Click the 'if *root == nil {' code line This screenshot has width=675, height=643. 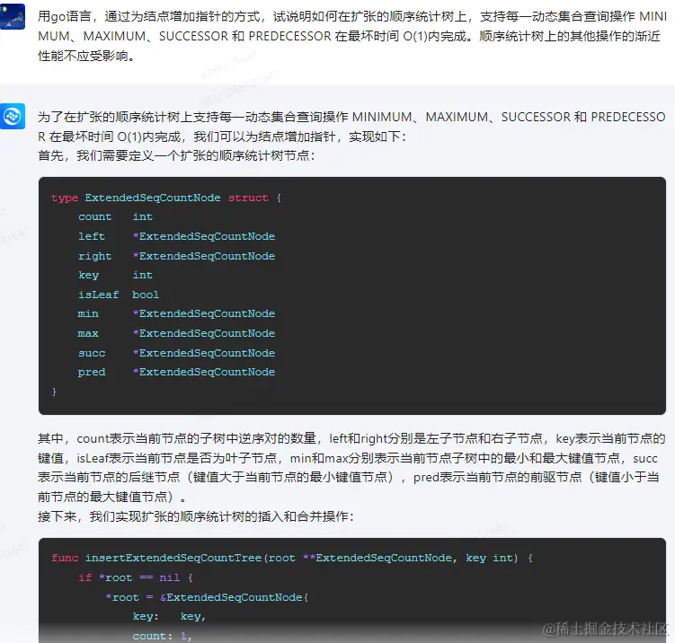tap(136, 577)
